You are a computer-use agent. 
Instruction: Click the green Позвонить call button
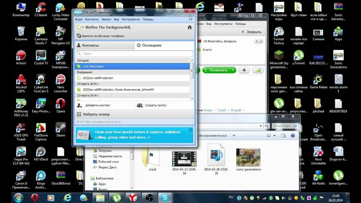(x=216, y=70)
